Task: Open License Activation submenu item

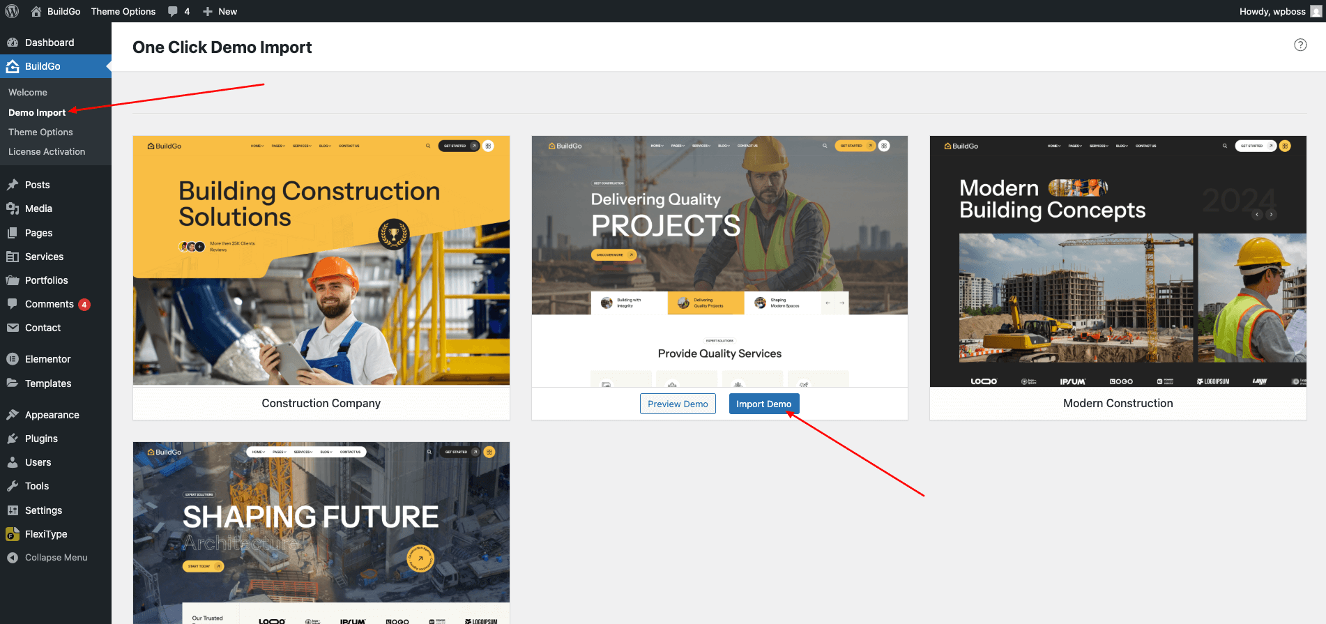Action: [x=47, y=151]
